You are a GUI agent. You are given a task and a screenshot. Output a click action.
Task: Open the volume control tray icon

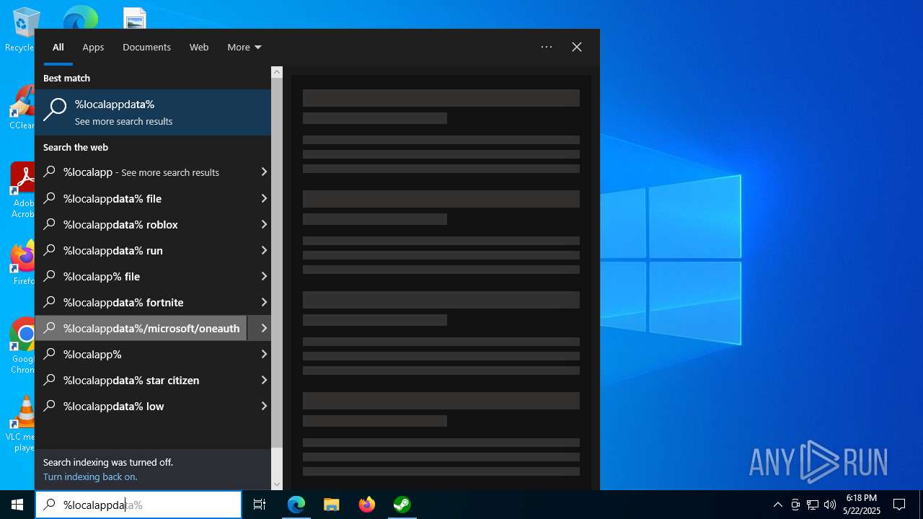click(x=830, y=505)
